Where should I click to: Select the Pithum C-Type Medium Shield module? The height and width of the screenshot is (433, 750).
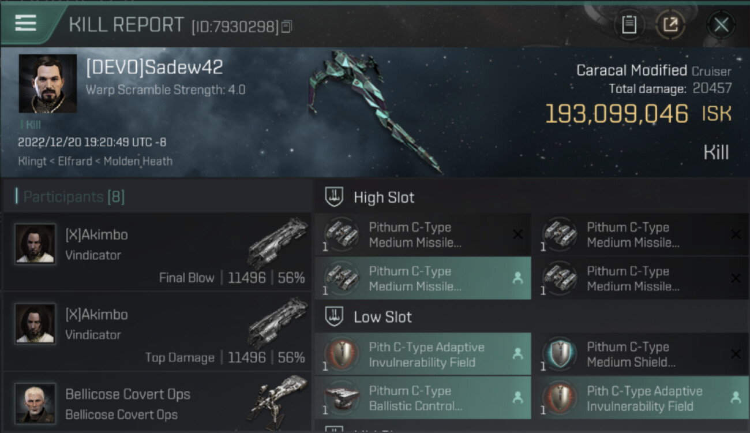[642, 354]
